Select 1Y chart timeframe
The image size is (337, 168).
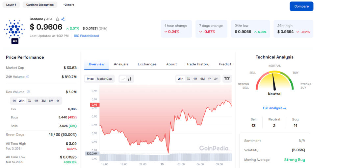click(x=209, y=79)
